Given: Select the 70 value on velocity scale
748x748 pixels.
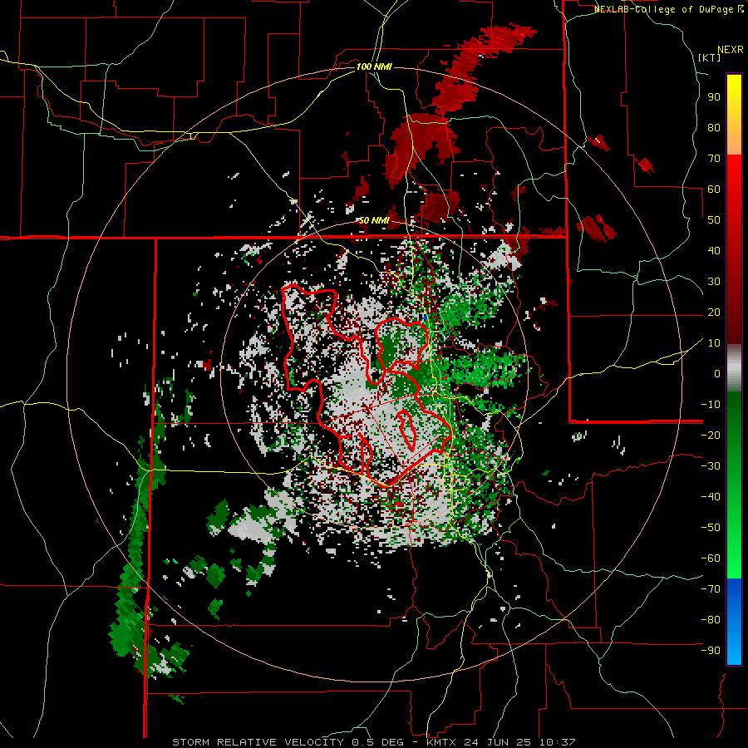Looking at the screenshot, I should pos(714,159).
